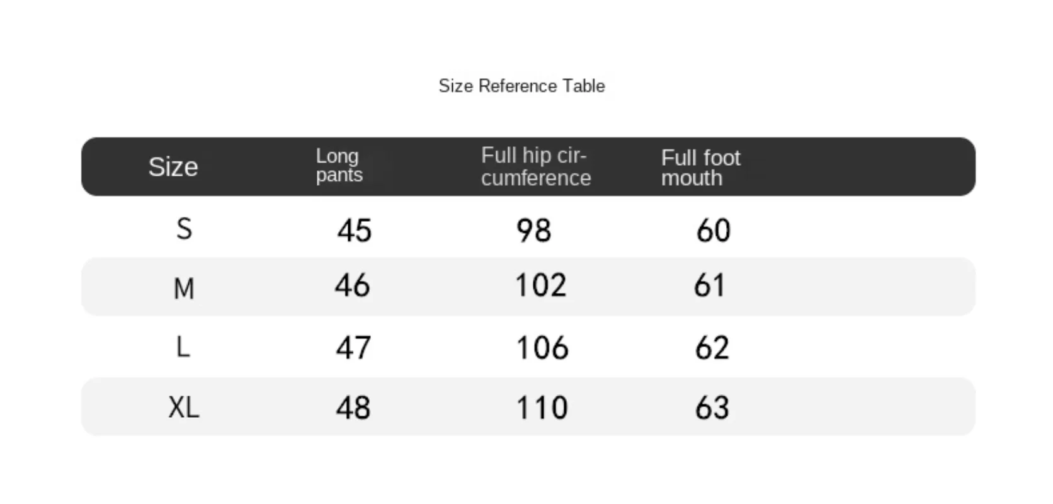Select long pants value 47
Image resolution: width=1053 pixels, height=504 pixels.
click(x=353, y=348)
